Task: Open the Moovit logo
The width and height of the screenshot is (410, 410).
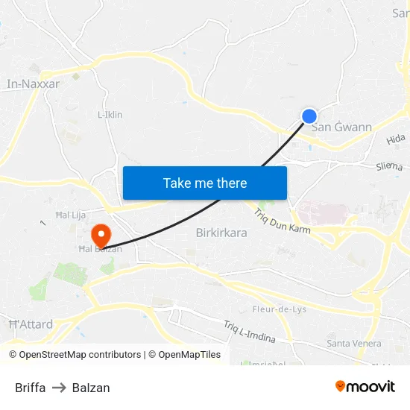Action: click(x=365, y=386)
